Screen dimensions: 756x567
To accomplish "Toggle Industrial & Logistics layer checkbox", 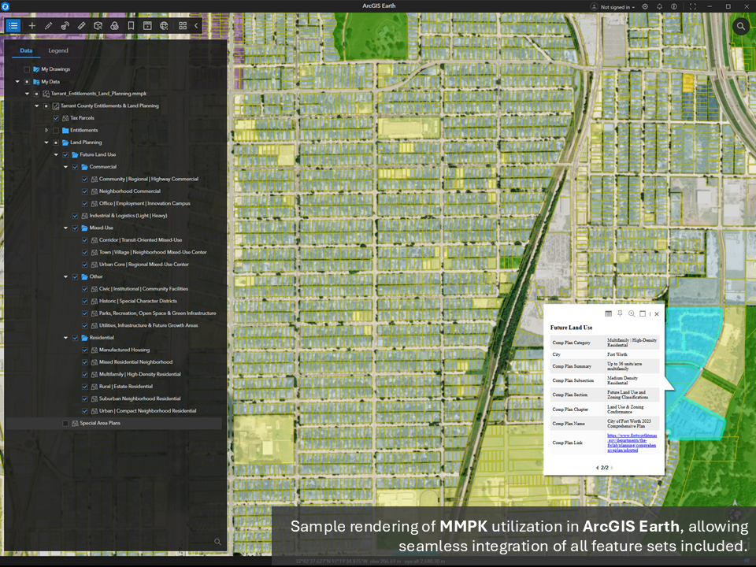I will (x=76, y=216).
